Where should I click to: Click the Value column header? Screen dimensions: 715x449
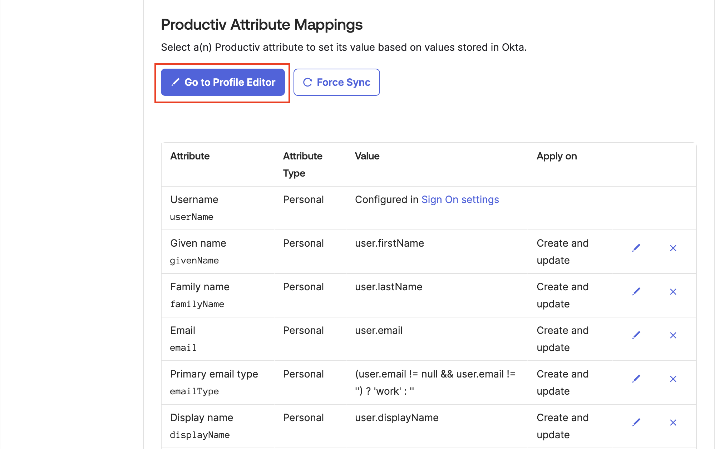(x=367, y=156)
